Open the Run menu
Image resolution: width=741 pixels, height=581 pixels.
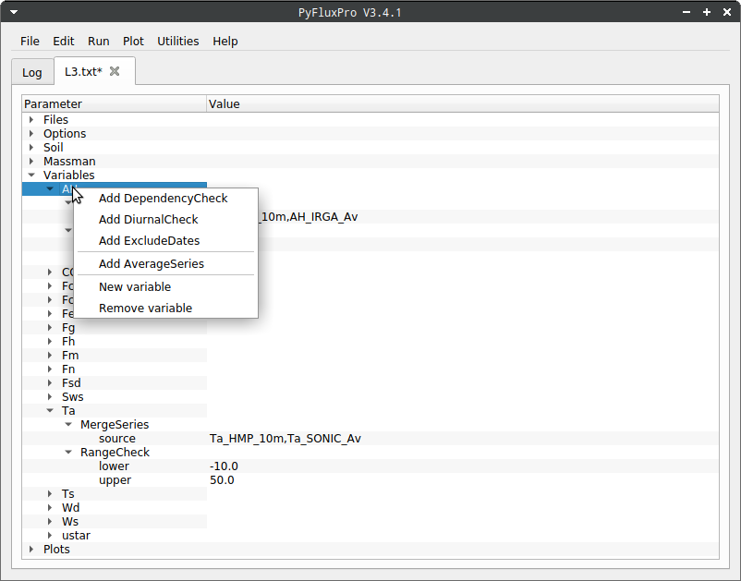[98, 41]
